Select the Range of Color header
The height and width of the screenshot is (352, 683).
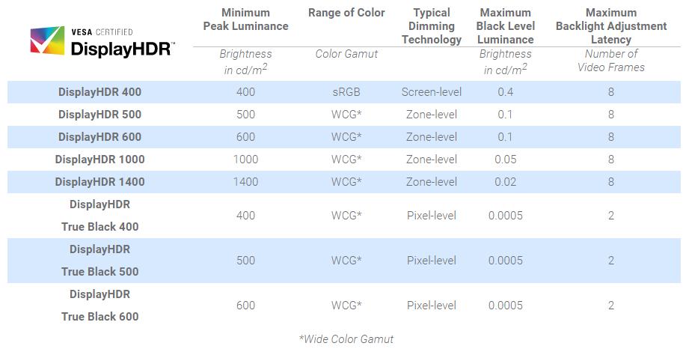[x=346, y=13]
